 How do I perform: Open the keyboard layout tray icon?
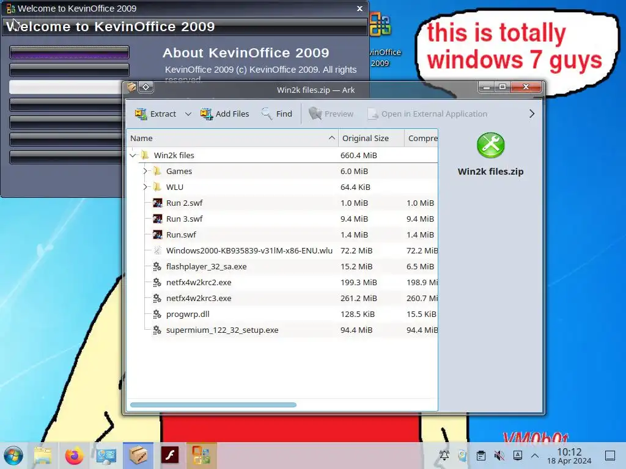518,456
